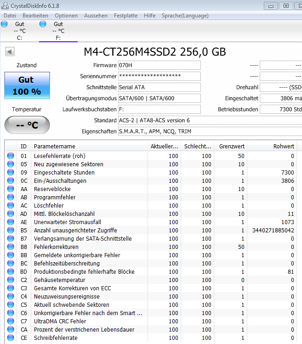Click drive title M4-CT256M4SSD2 256,0 GB
The image size is (302, 344).
point(155,52)
